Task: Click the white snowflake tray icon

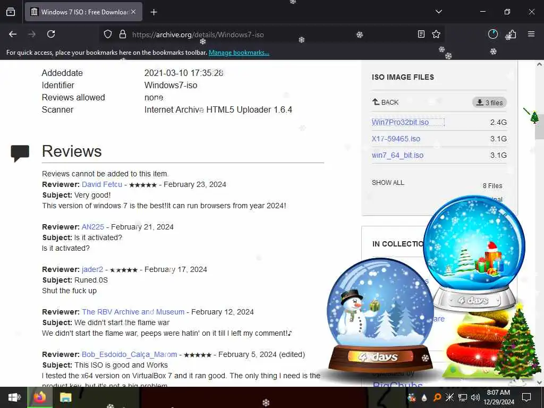Action: pos(449,397)
